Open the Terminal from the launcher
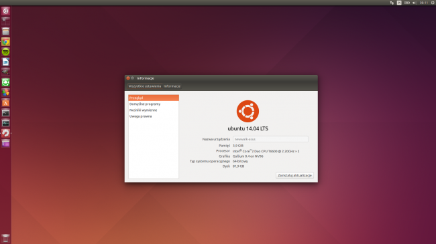This screenshot has width=436, height=244. point(5,113)
